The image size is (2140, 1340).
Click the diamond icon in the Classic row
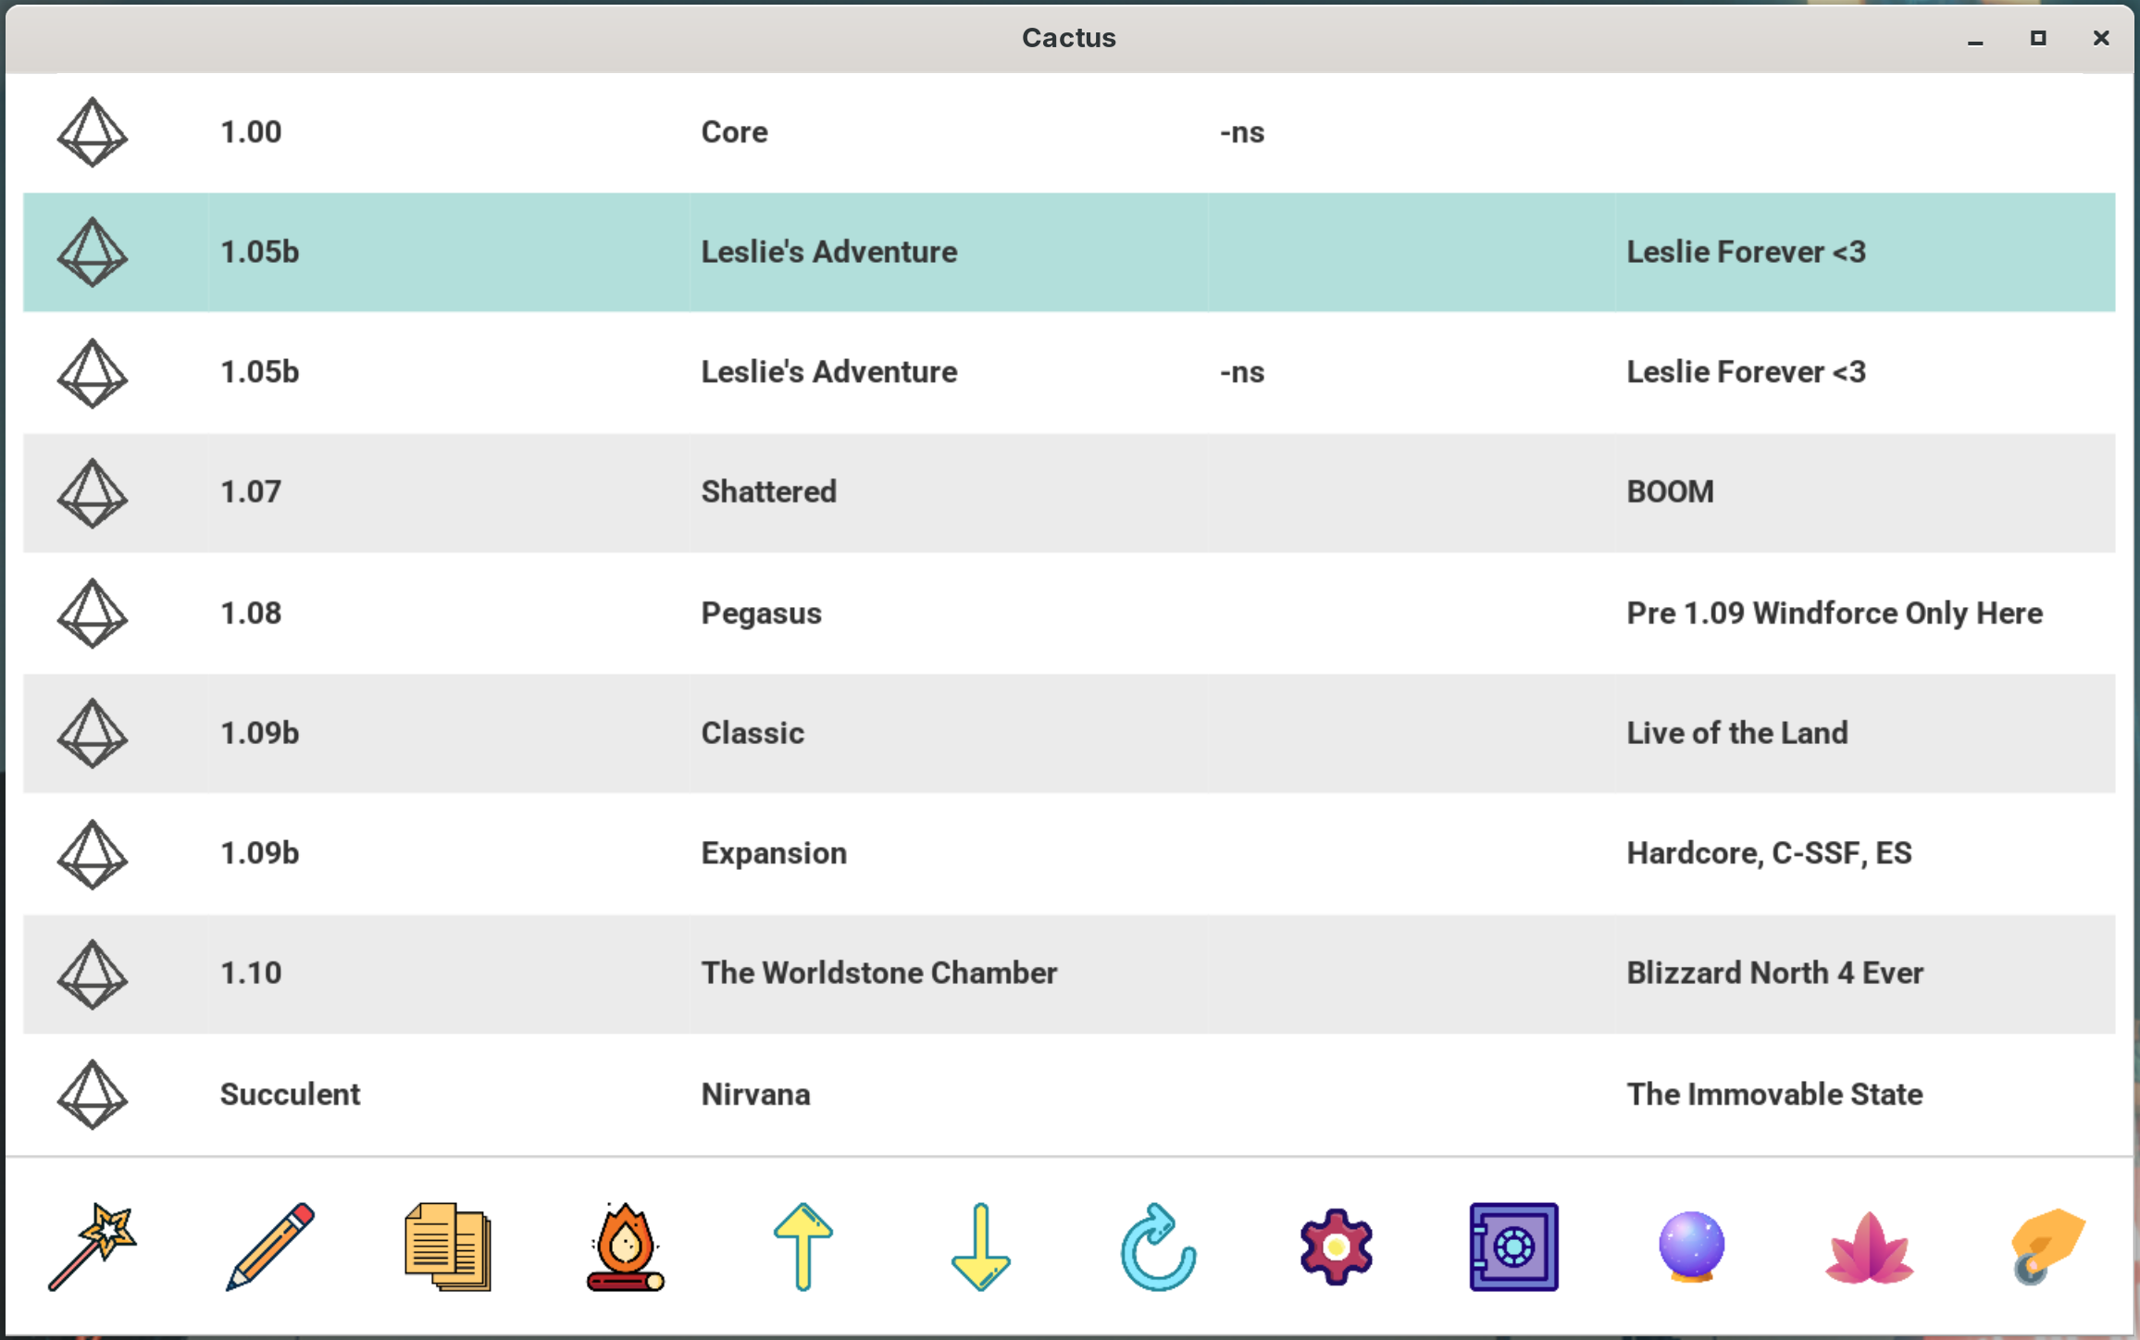93,733
